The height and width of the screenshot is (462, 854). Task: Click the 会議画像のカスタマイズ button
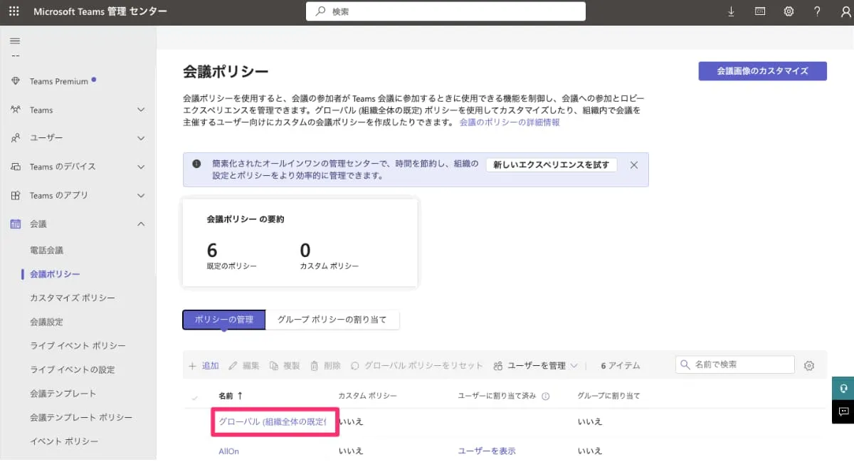click(762, 71)
